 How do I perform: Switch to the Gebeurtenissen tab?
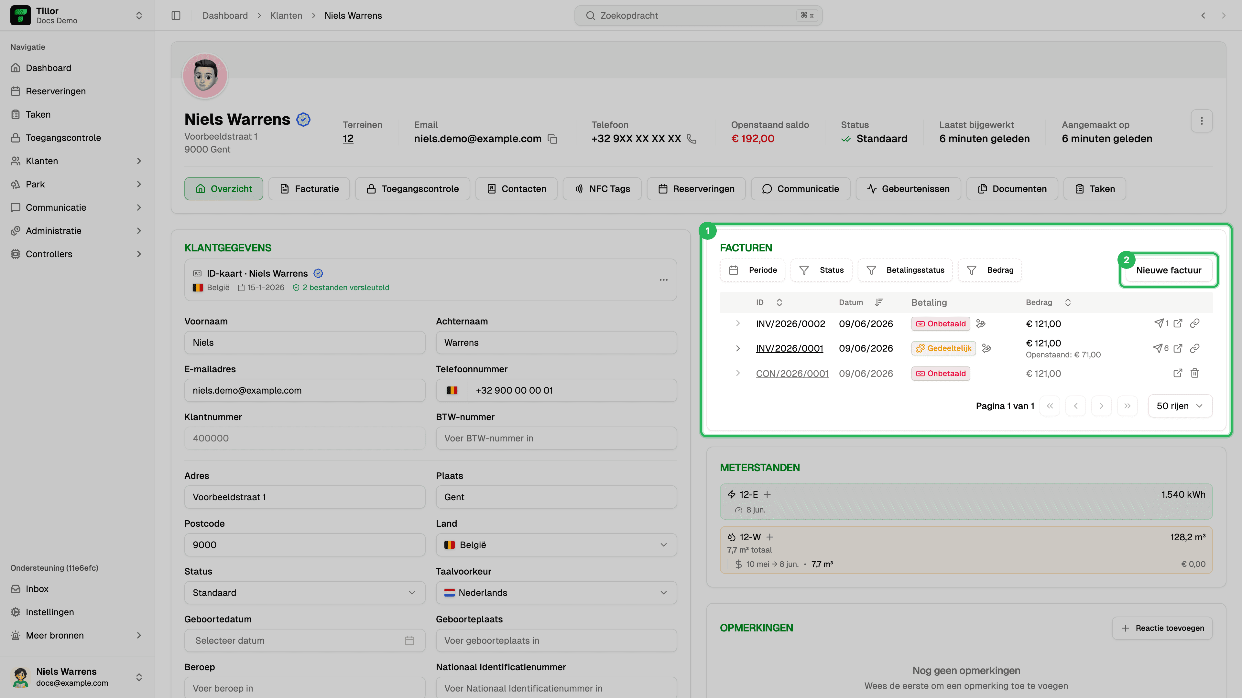pos(908,189)
